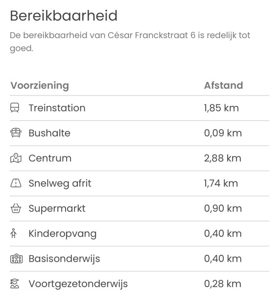Click the 1,85 km distance value
The image size is (279, 294).
pyautogui.click(x=221, y=108)
